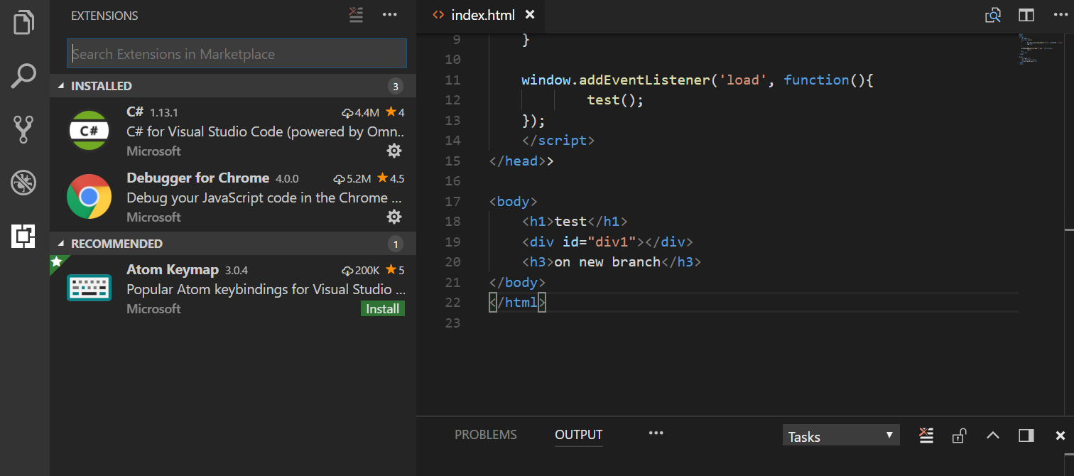Install the Atom Keymap extension
This screenshot has height=476, width=1074.
point(383,308)
